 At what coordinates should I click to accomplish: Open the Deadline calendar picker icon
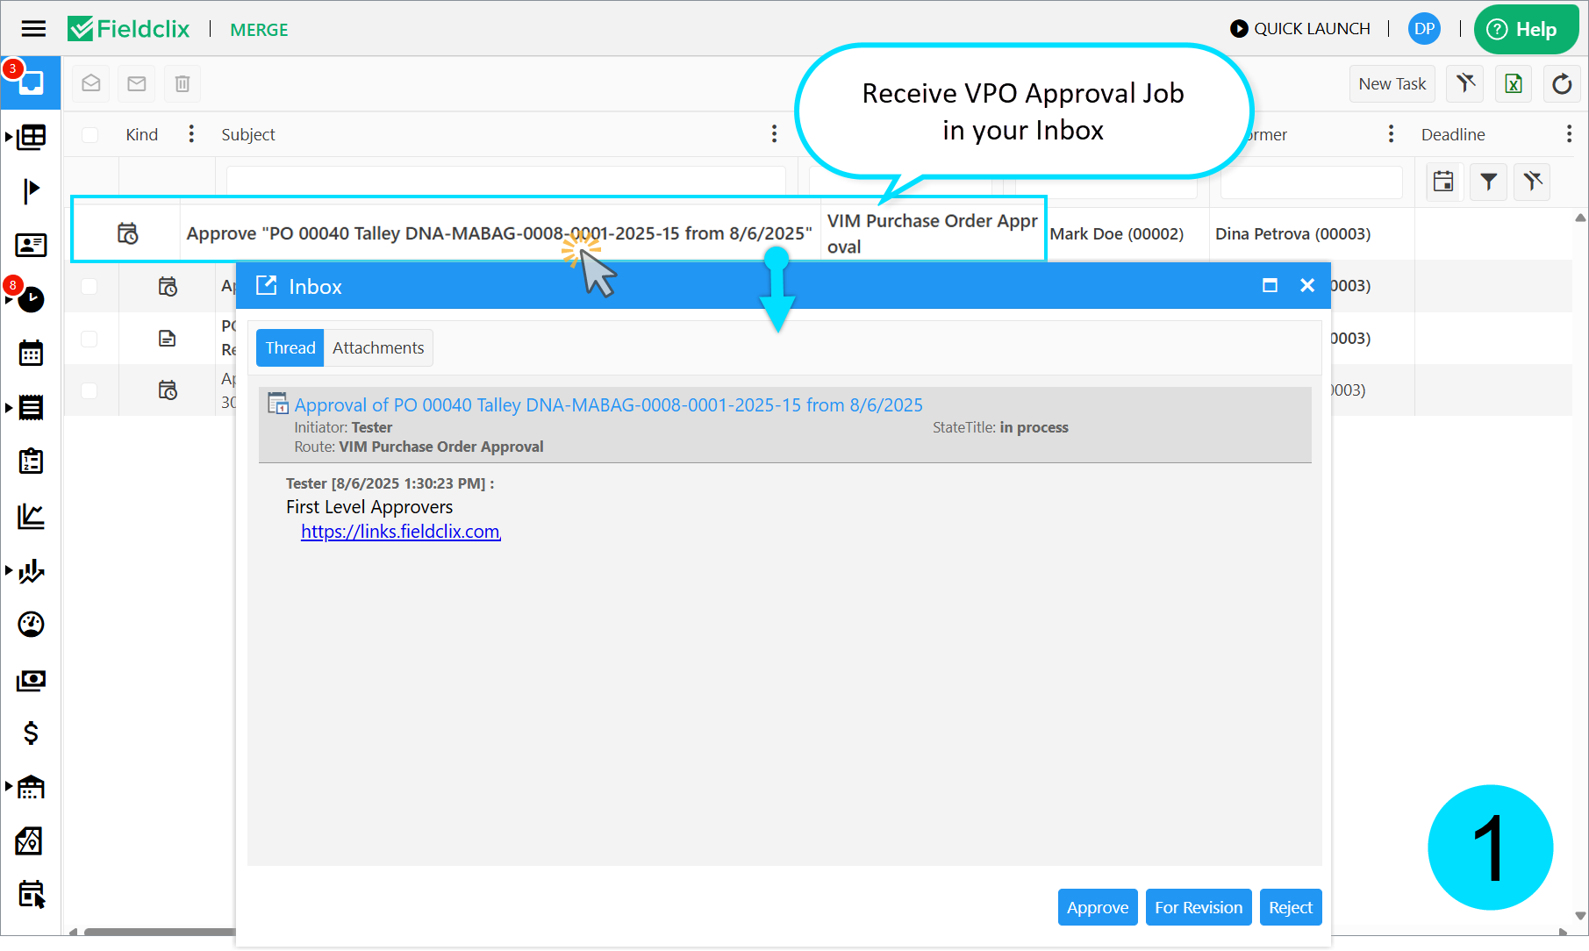pos(1443,182)
